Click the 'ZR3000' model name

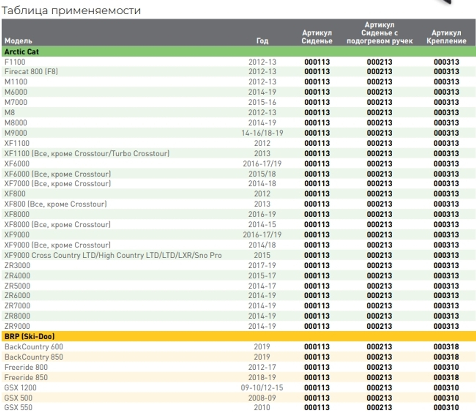click(x=17, y=265)
